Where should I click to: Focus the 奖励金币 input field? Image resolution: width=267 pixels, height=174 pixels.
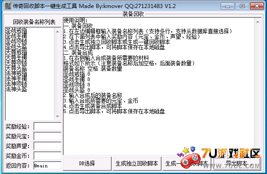(x=47, y=156)
